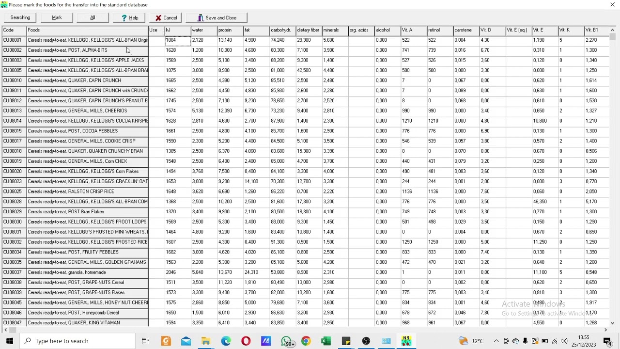620x349 pixels.
Task: Click code CU08028 cell
Action: point(15,202)
